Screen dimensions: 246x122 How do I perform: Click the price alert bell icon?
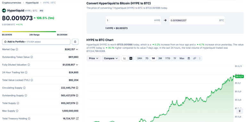pyautogui.click(x=75, y=42)
